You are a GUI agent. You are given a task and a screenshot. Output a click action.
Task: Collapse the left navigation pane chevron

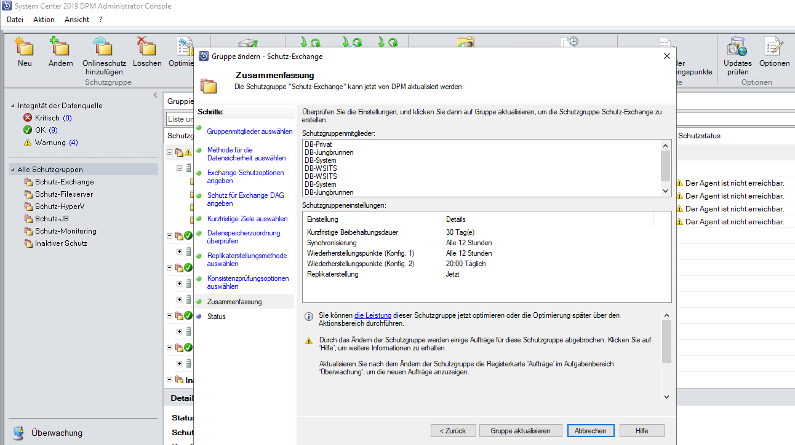click(x=155, y=95)
